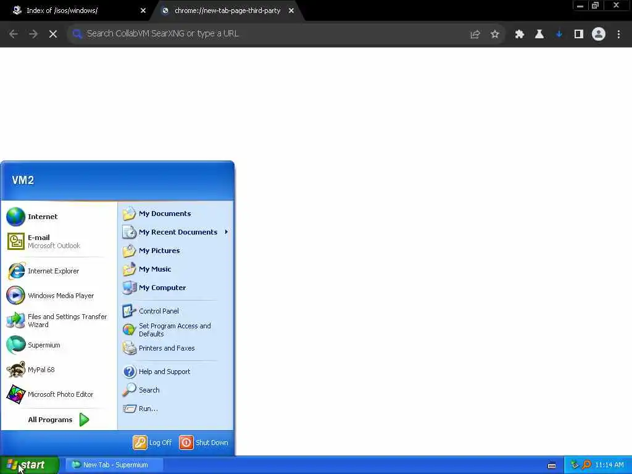Open Help and Support
This screenshot has width=632, height=474.
pyautogui.click(x=176, y=372)
